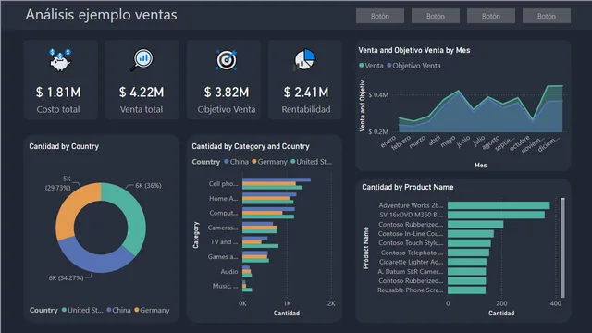Click the Music. ... category label

point(225,286)
